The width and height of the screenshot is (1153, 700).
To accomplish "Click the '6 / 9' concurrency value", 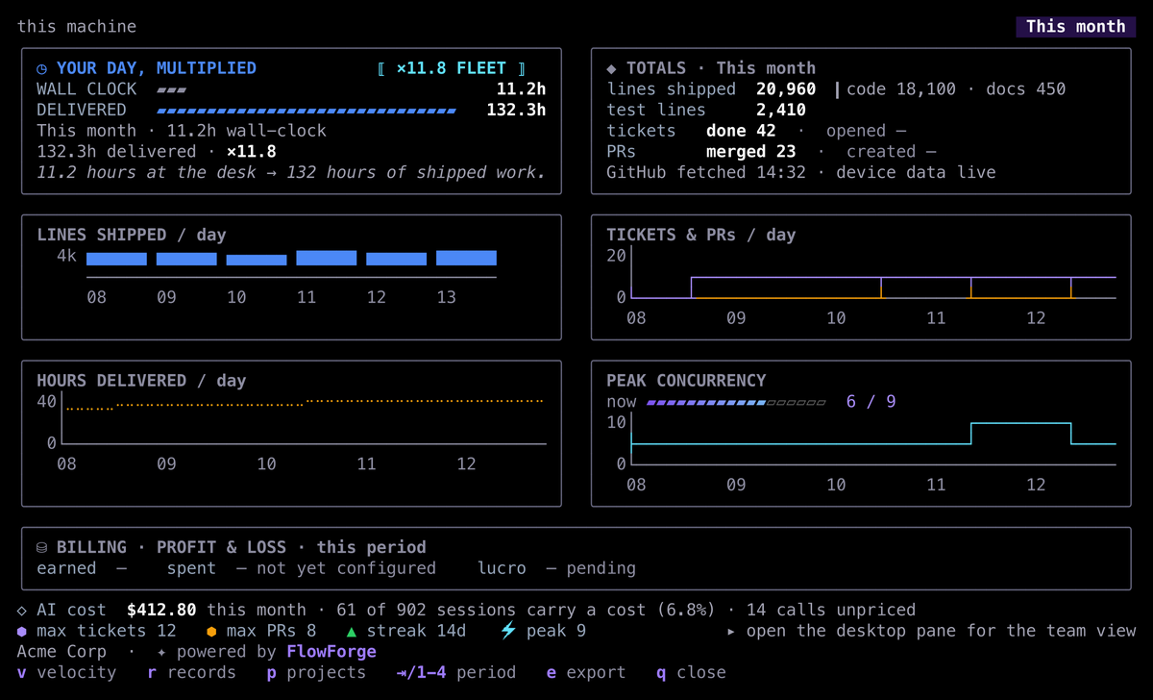I will coord(871,401).
